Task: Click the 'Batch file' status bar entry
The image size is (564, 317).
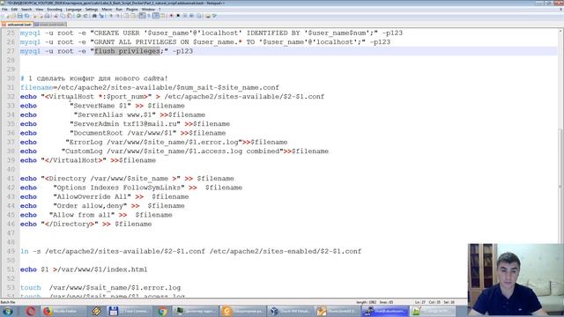Action: click(x=8, y=302)
